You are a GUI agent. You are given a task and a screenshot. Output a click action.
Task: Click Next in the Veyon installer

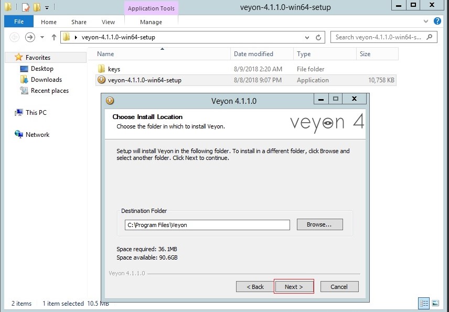[294, 286]
